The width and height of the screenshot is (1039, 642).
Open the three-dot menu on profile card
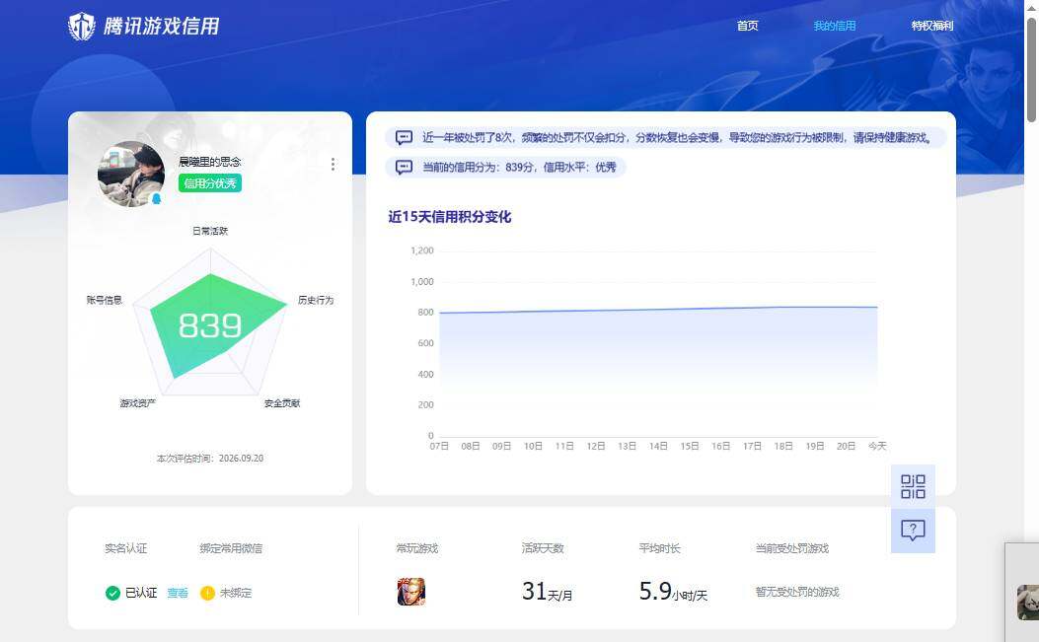coord(333,165)
